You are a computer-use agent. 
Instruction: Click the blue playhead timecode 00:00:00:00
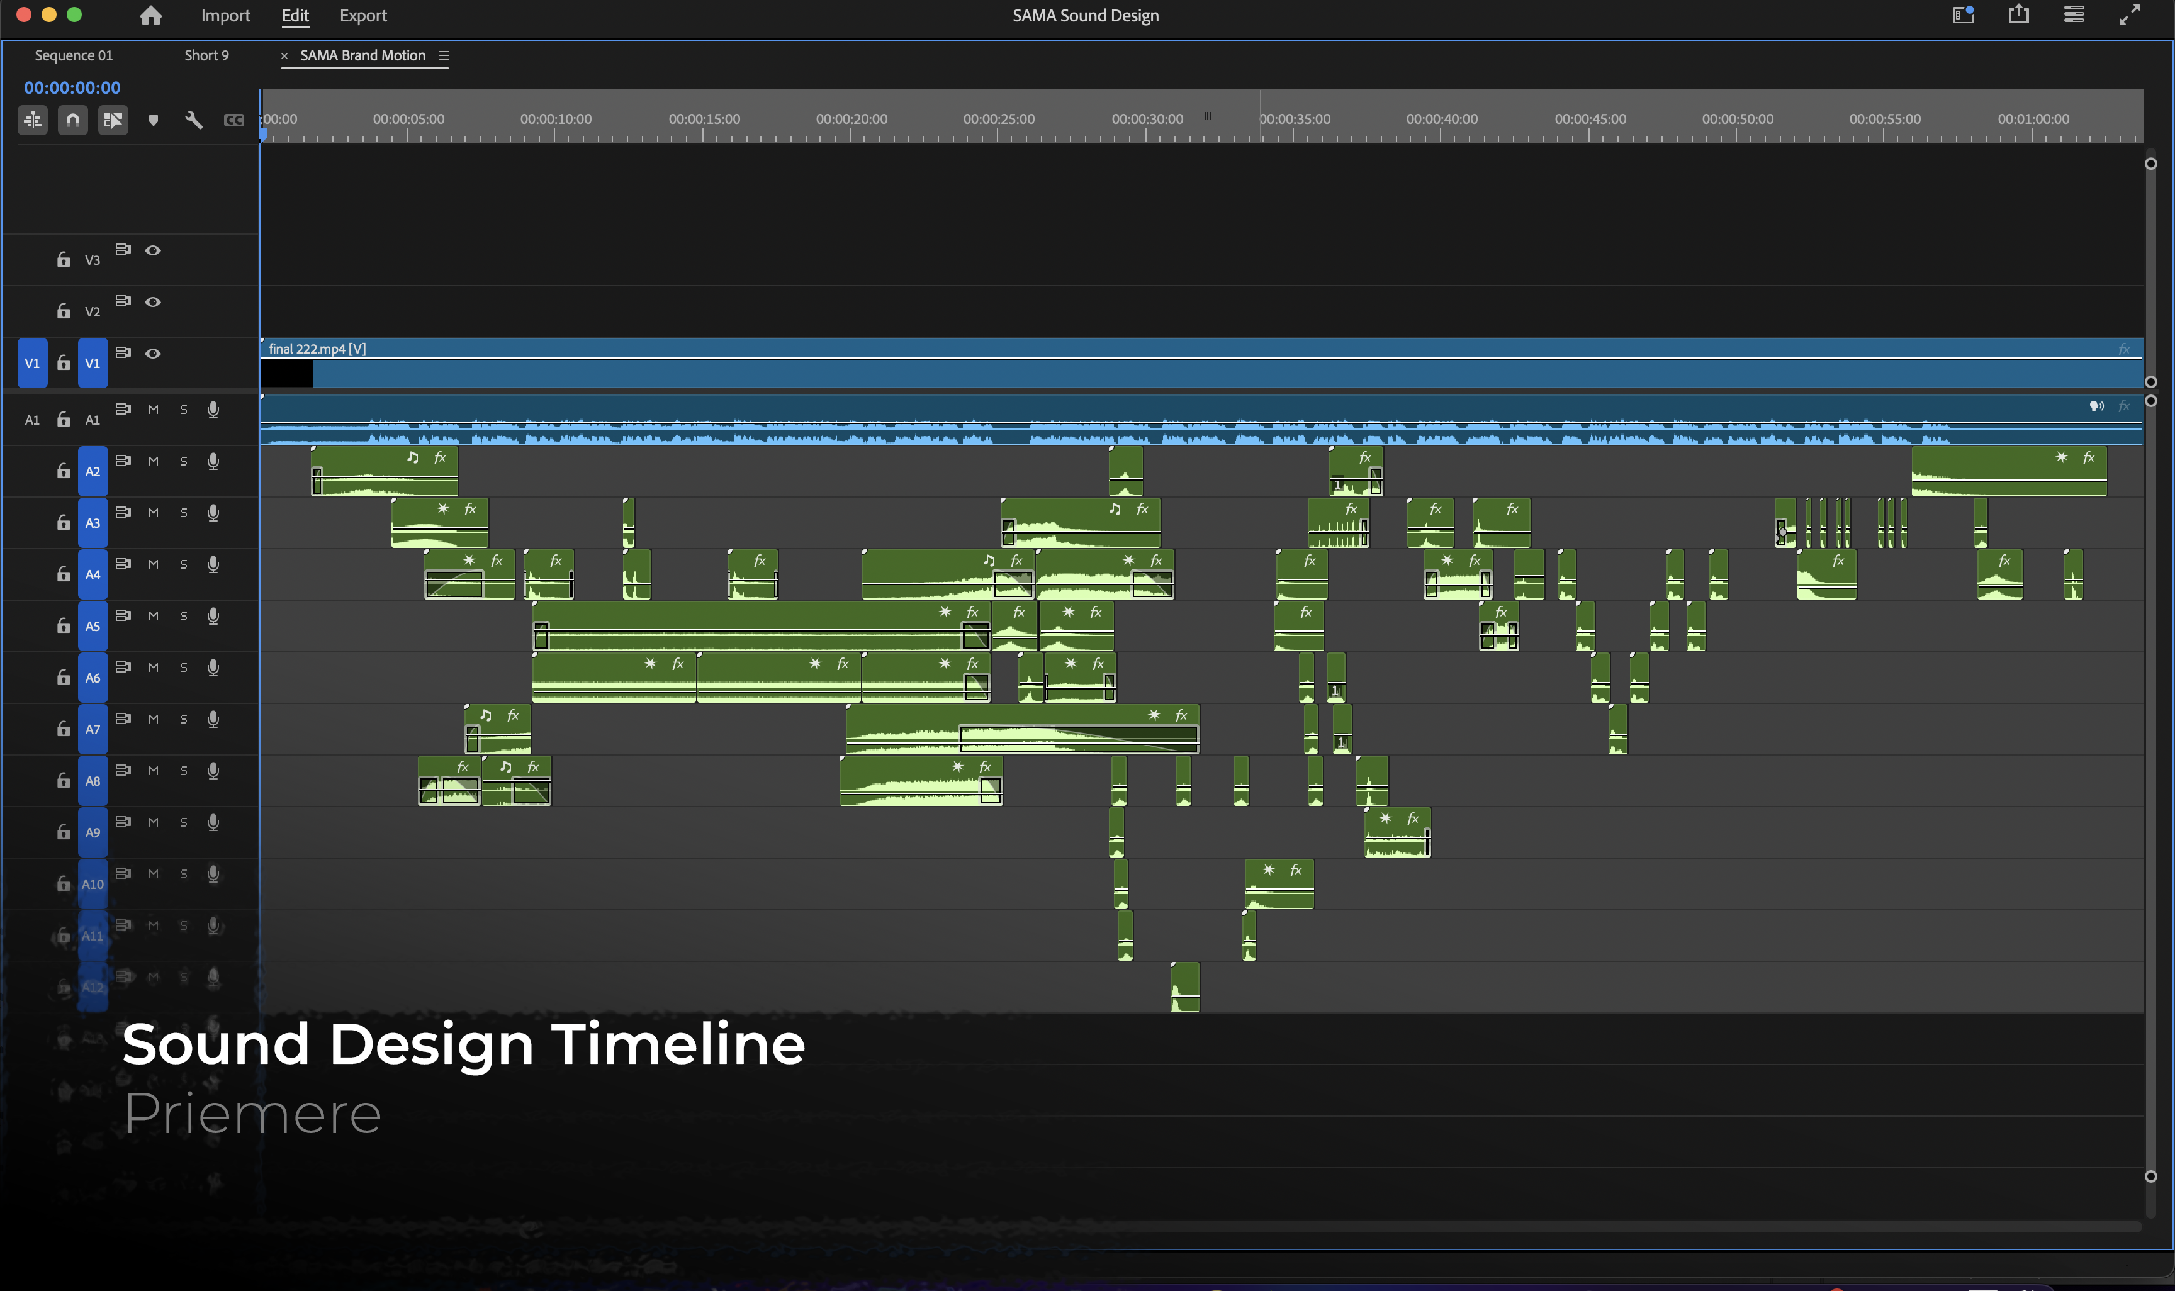coord(72,88)
